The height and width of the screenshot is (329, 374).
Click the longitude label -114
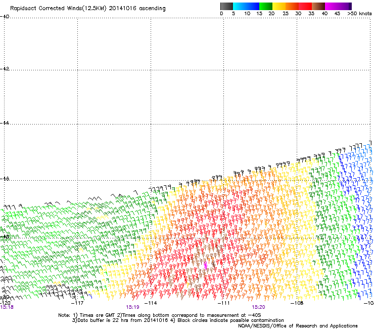coord(151,303)
